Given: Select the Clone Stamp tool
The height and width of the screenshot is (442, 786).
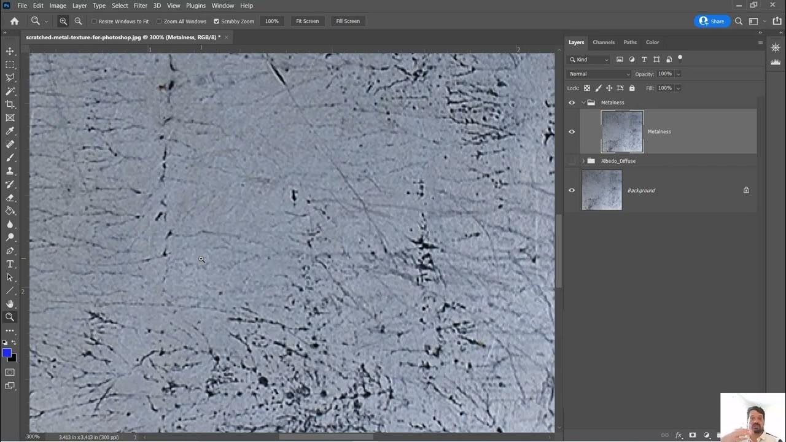Looking at the screenshot, I should click(x=10, y=171).
